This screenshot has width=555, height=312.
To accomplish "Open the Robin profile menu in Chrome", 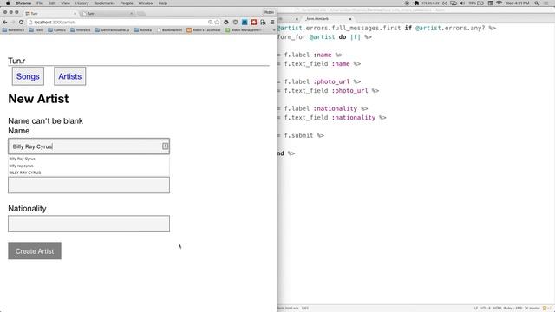I will (x=269, y=12).
